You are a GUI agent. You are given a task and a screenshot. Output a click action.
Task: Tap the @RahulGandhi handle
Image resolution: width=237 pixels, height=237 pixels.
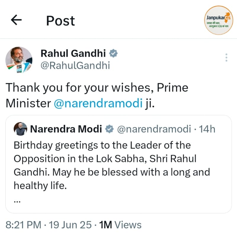[75, 65]
